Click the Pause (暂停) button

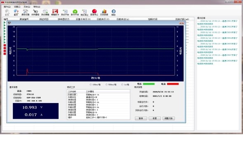(x=141, y=118)
